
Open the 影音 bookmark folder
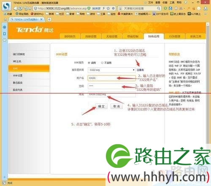70,14
